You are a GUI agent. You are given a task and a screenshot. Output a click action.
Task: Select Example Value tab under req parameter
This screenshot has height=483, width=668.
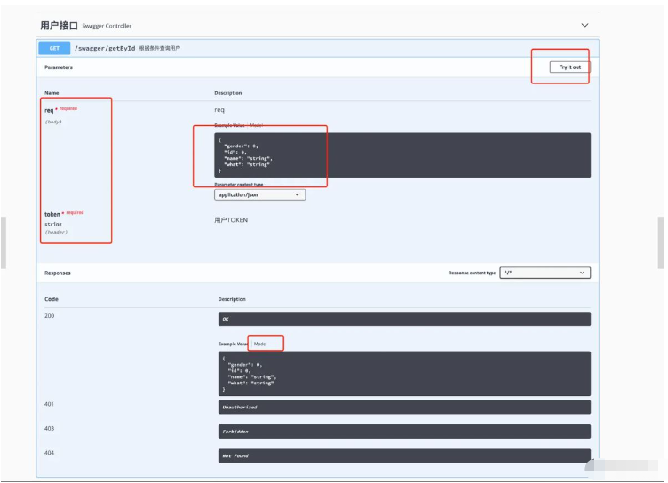tap(229, 126)
